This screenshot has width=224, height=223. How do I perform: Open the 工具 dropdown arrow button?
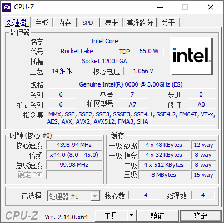point(131,215)
